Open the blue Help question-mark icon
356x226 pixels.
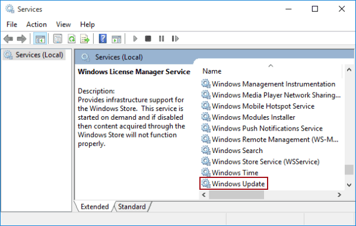103,39
